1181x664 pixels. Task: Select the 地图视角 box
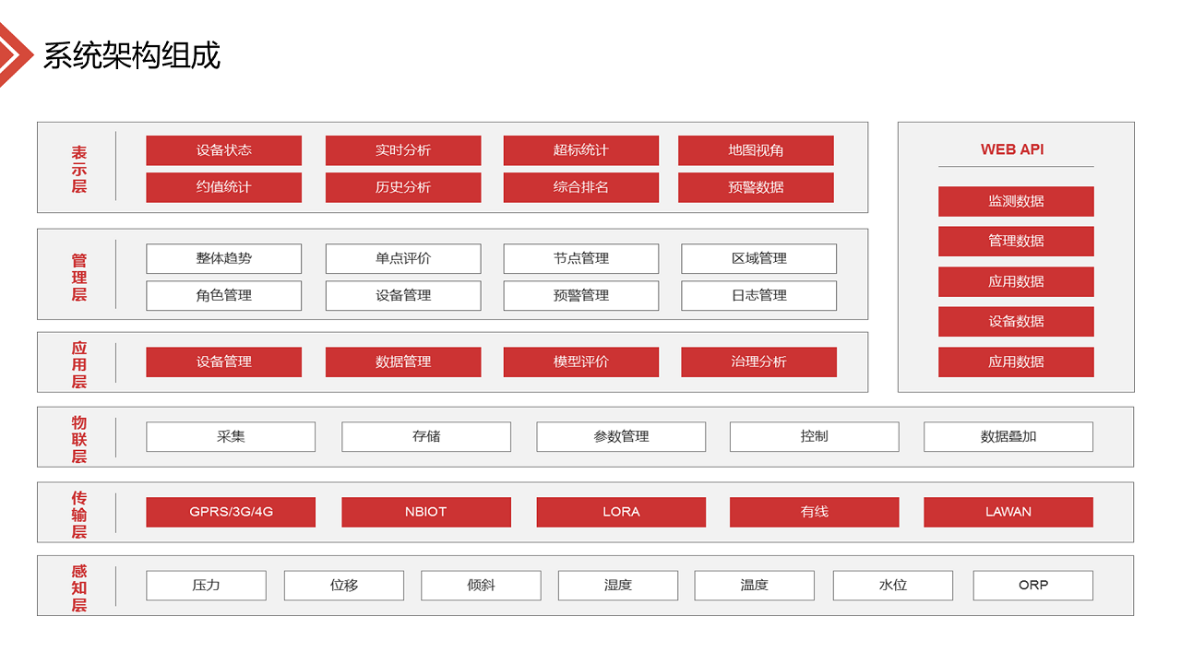(756, 150)
